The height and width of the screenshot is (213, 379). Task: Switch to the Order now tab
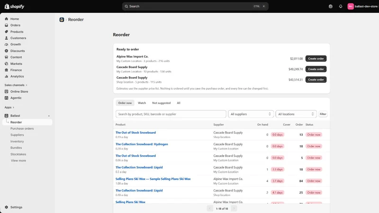[x=125, y=103]
